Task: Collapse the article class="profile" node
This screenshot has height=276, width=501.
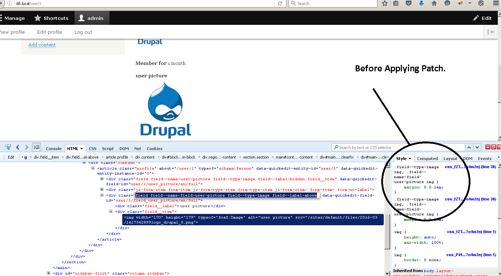Action: coord(93,168)
